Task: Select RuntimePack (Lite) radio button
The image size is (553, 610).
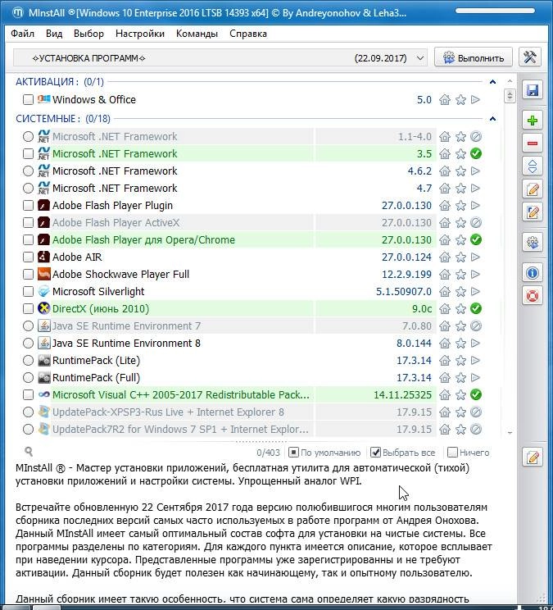Action: click(28, 361)
